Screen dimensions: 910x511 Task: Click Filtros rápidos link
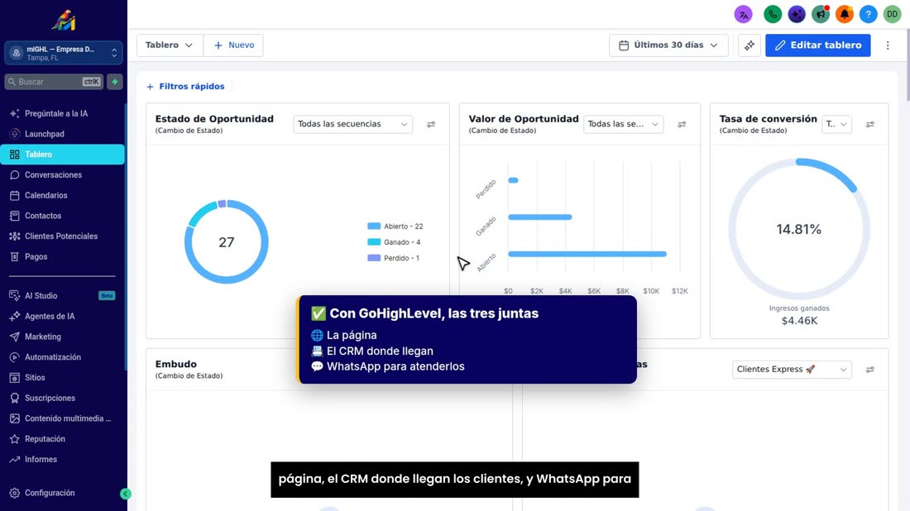click(x=185, y=87)
